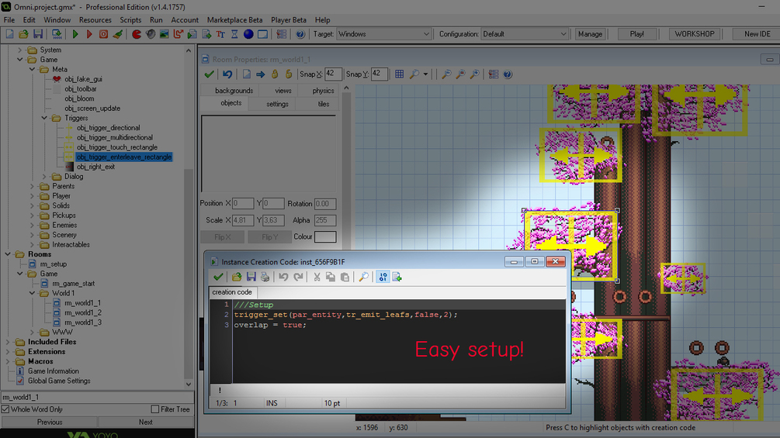Expand the Dialog folder
The image size is (780, 438).
pos(44,176)
